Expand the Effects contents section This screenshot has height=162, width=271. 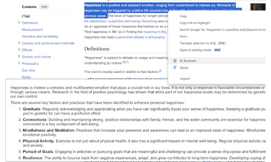(x=19, y=50)
